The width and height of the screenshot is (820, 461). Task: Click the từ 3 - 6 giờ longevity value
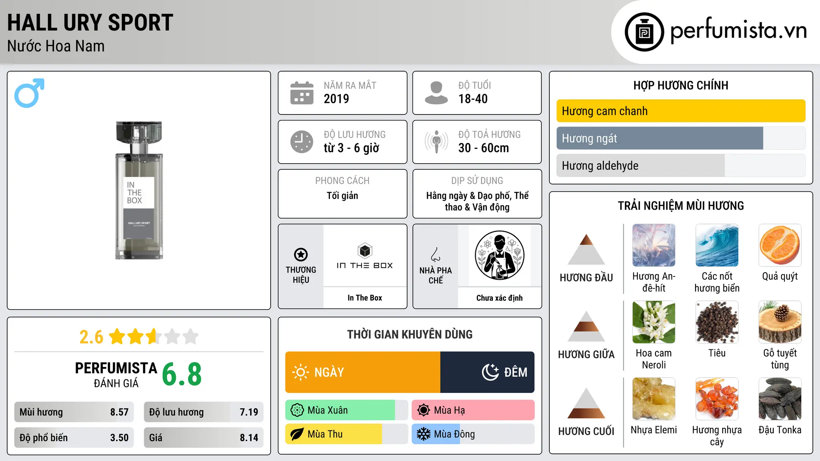(352, 148)
